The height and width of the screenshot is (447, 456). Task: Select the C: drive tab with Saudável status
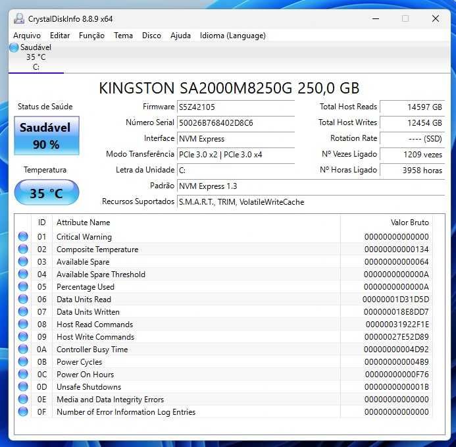point(36,57)
